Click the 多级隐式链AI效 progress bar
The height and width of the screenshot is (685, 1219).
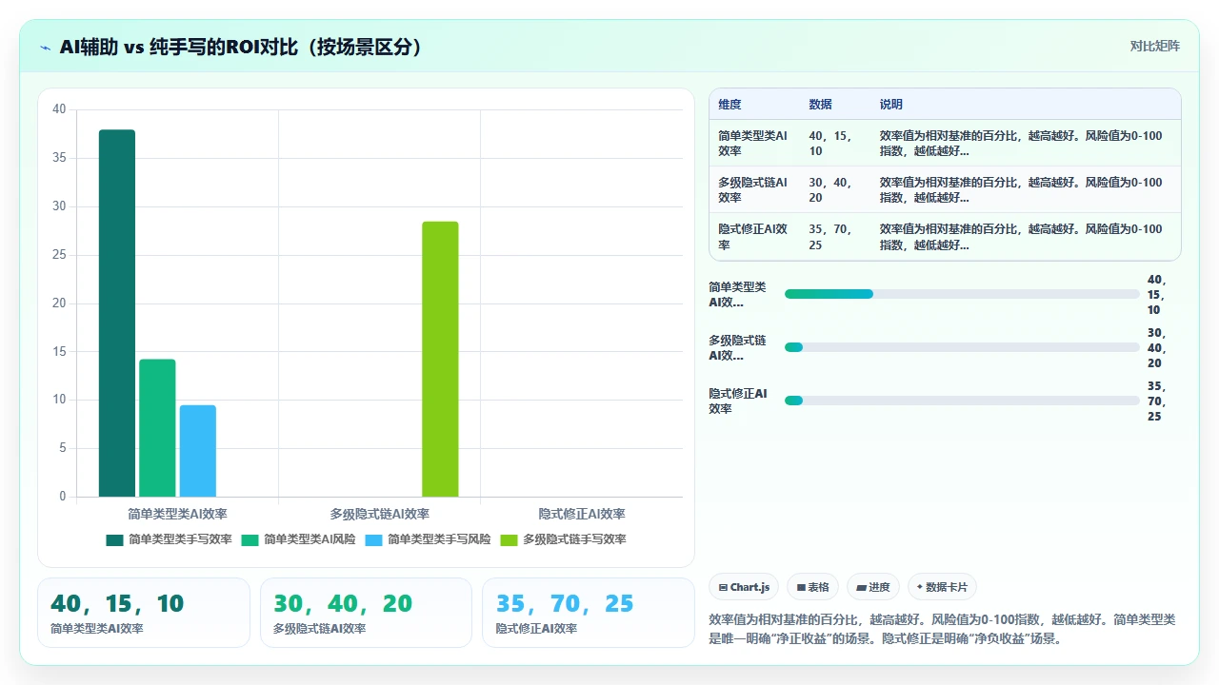coord(962,347)
